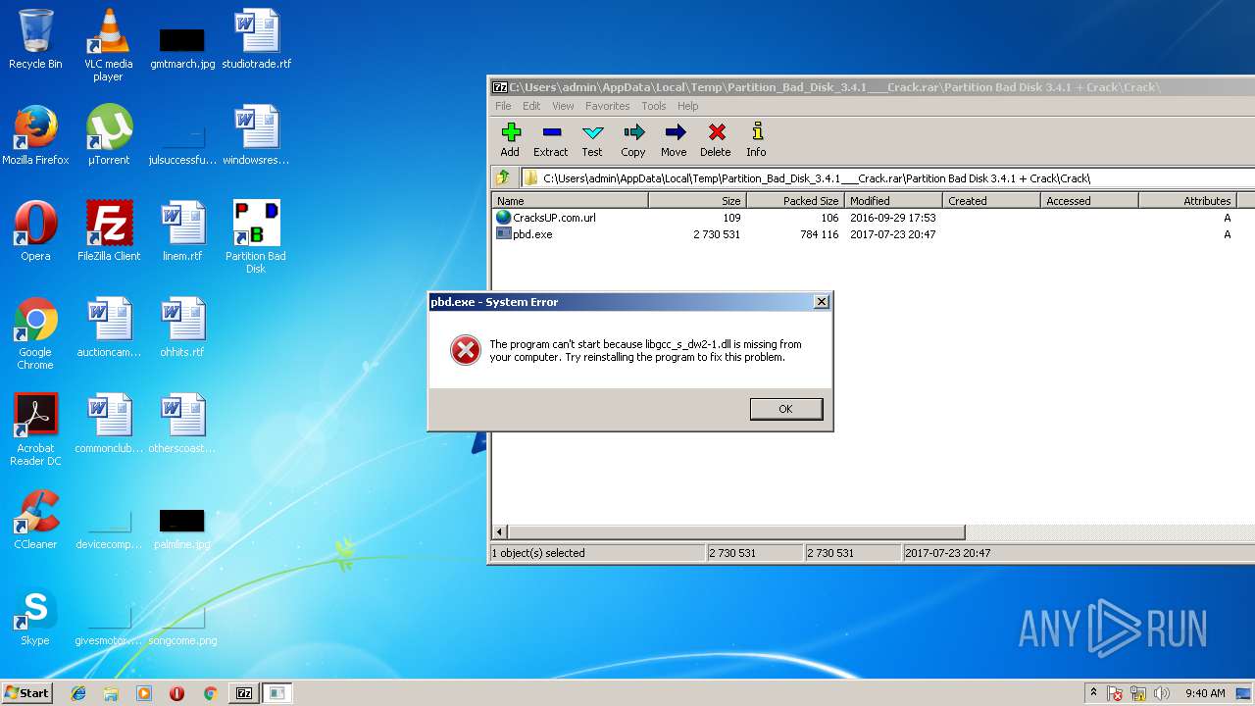
Task: Show hidden system tray icons
Action: [x=1094, y=693]
